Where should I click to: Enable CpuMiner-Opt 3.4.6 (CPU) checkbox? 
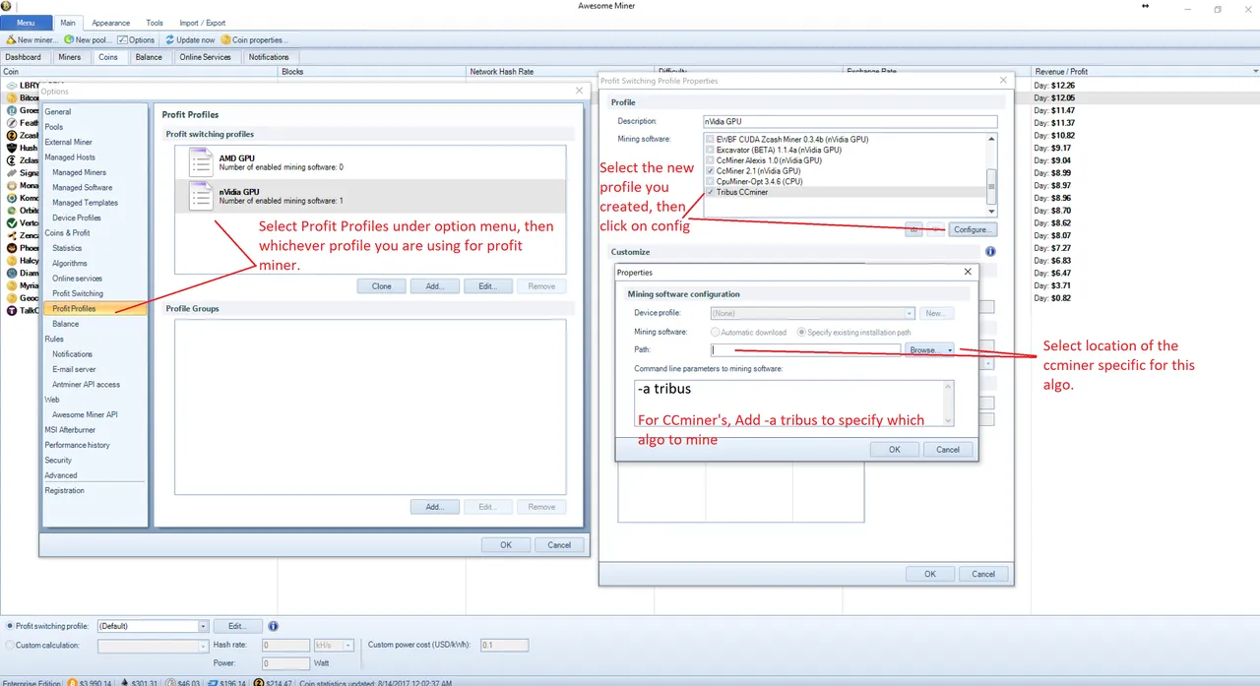(711, 181)
